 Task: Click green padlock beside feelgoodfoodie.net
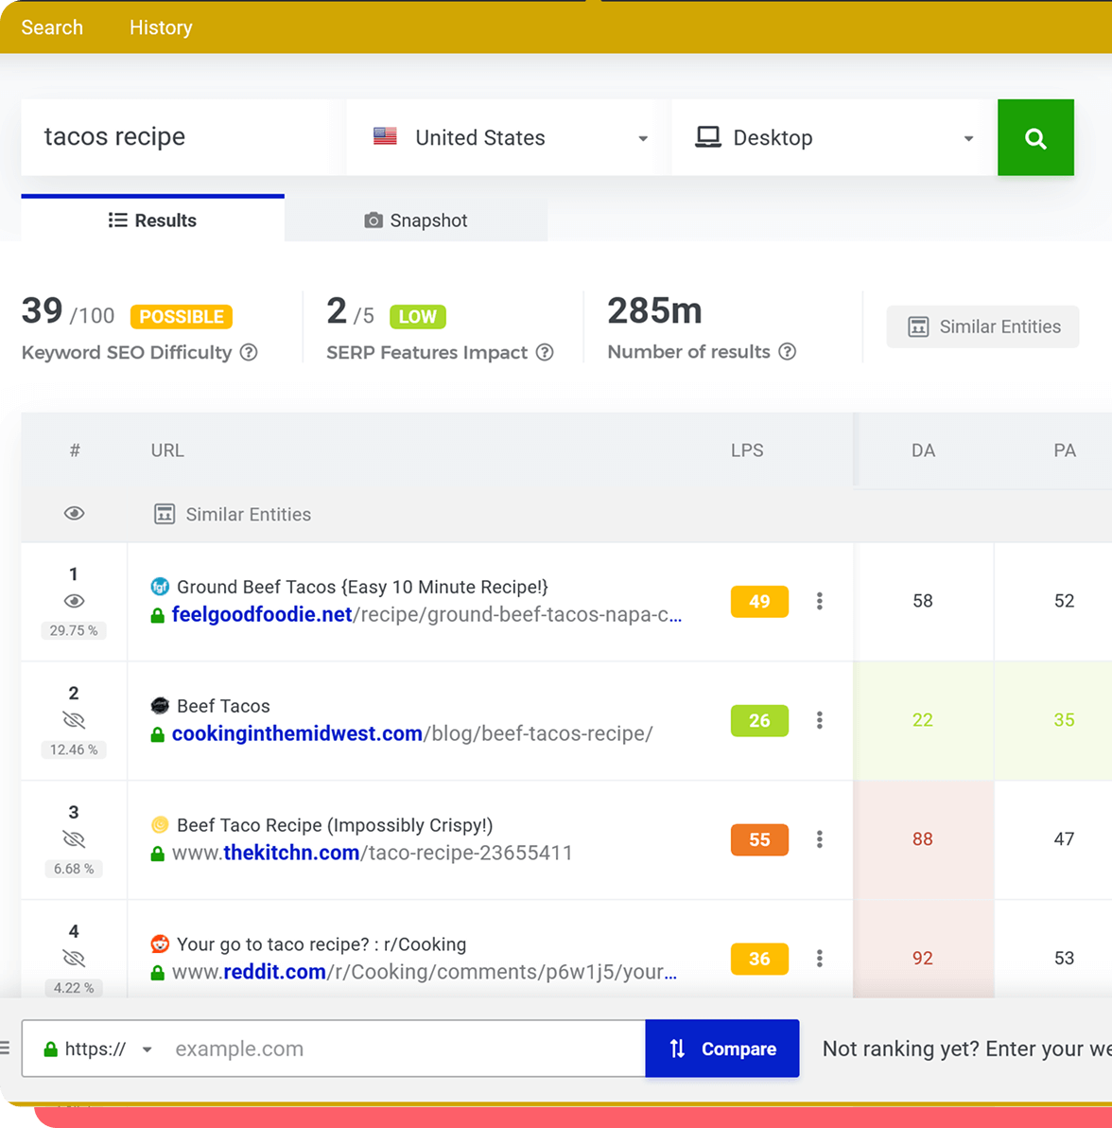(x=157, y=615)
